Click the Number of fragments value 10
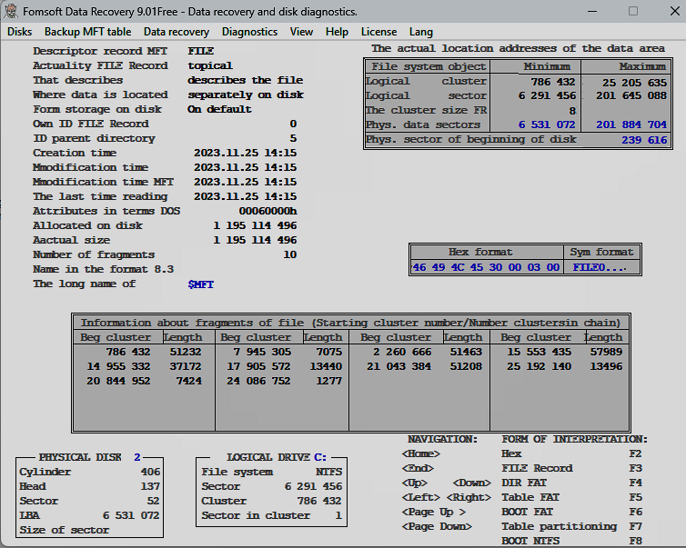Image resolution: width=686 pixels, height=548 pixels. 289,254
